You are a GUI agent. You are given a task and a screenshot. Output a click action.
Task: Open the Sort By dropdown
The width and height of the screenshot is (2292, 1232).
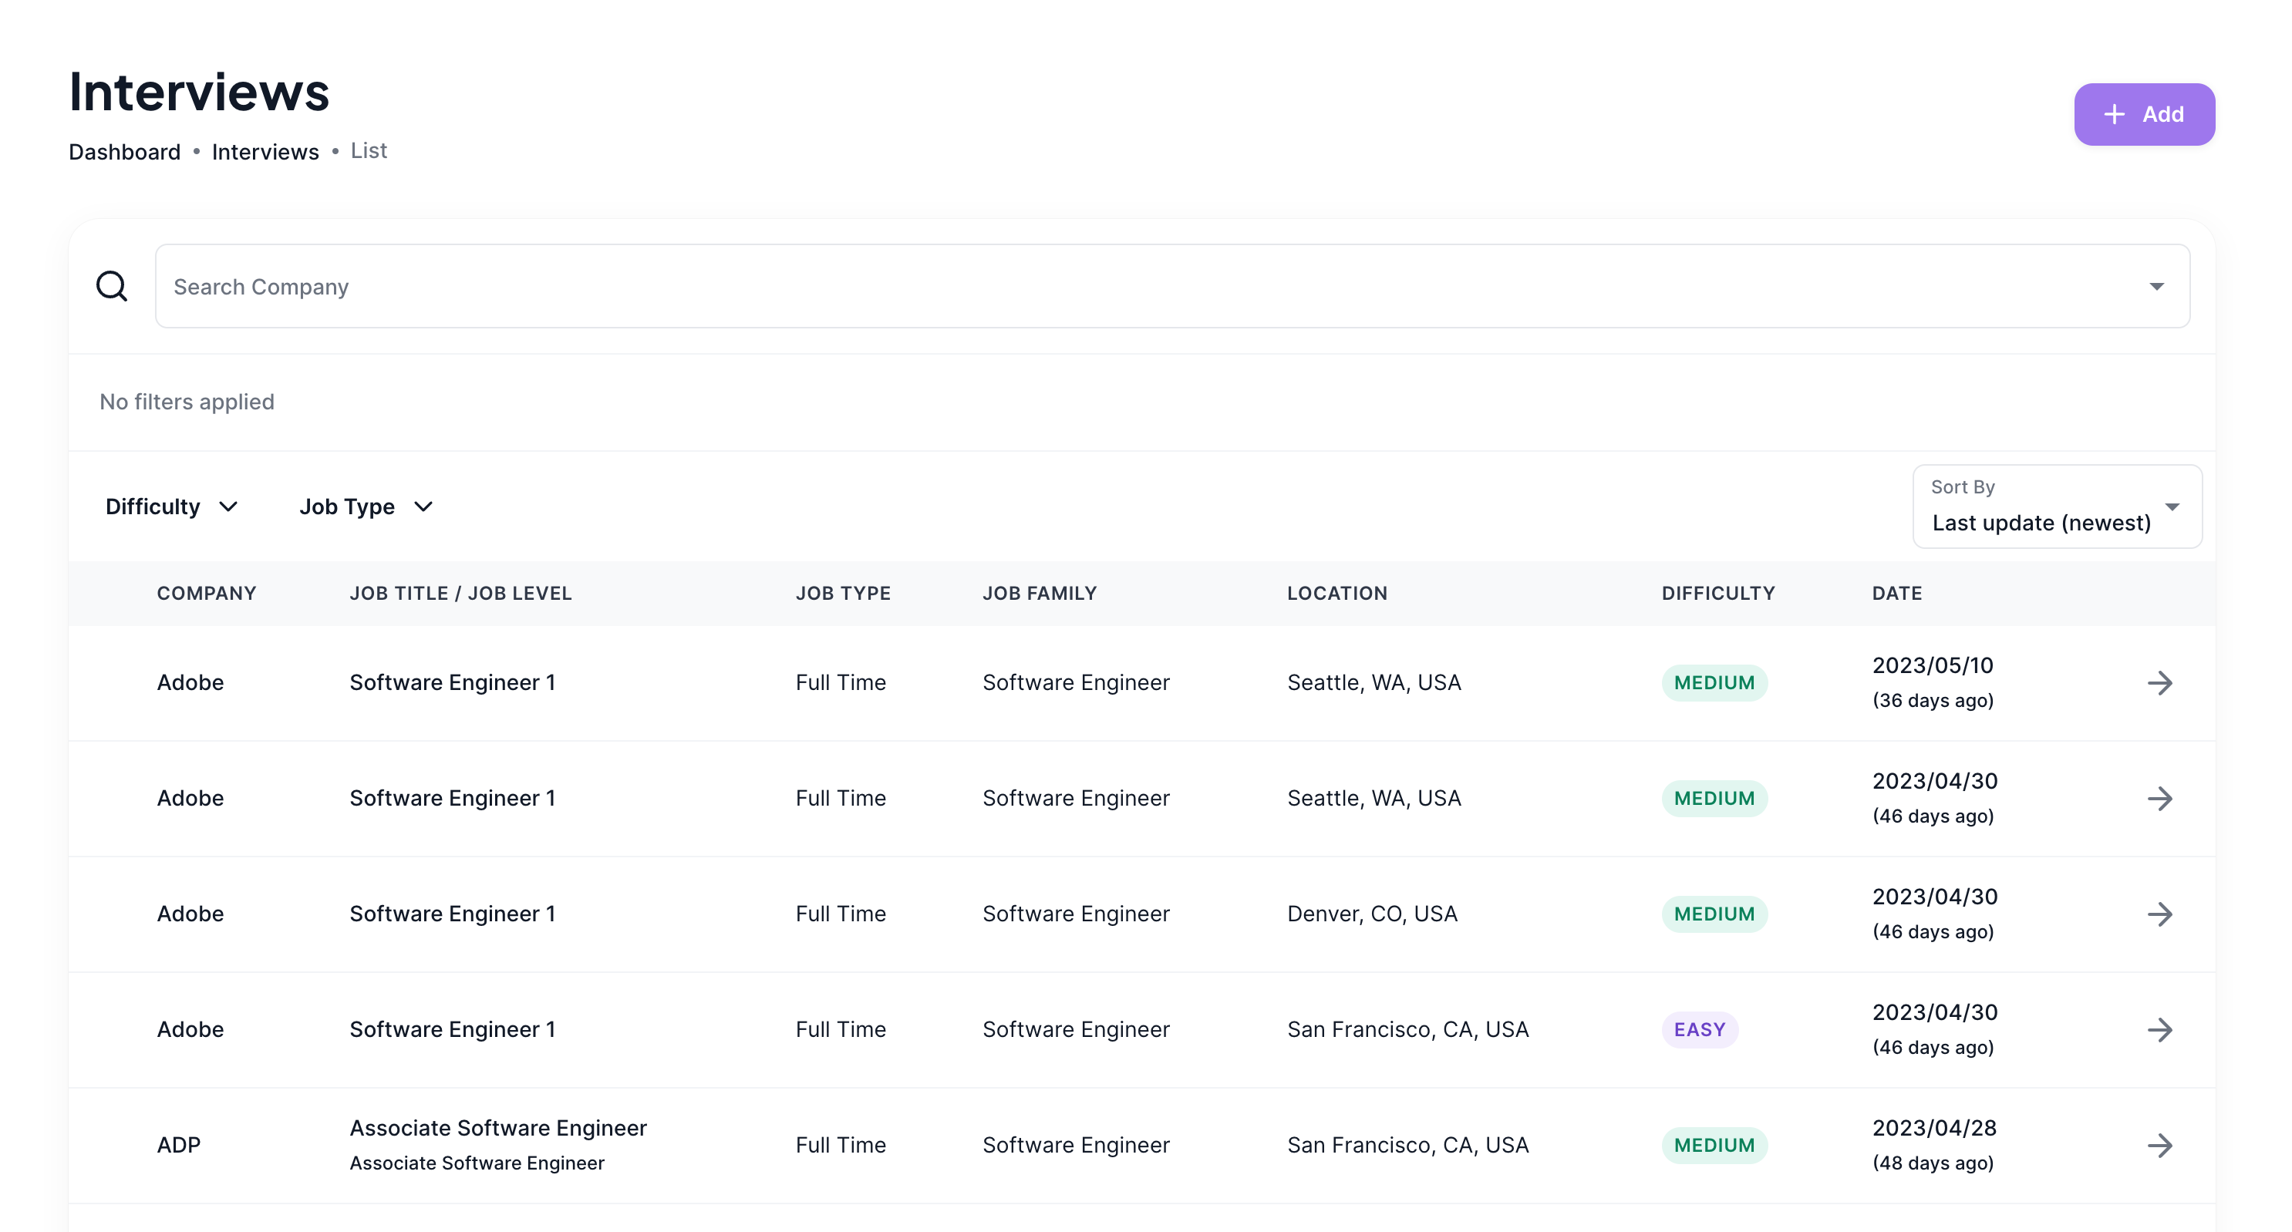pyautogui.click(x=2056, y=507)
